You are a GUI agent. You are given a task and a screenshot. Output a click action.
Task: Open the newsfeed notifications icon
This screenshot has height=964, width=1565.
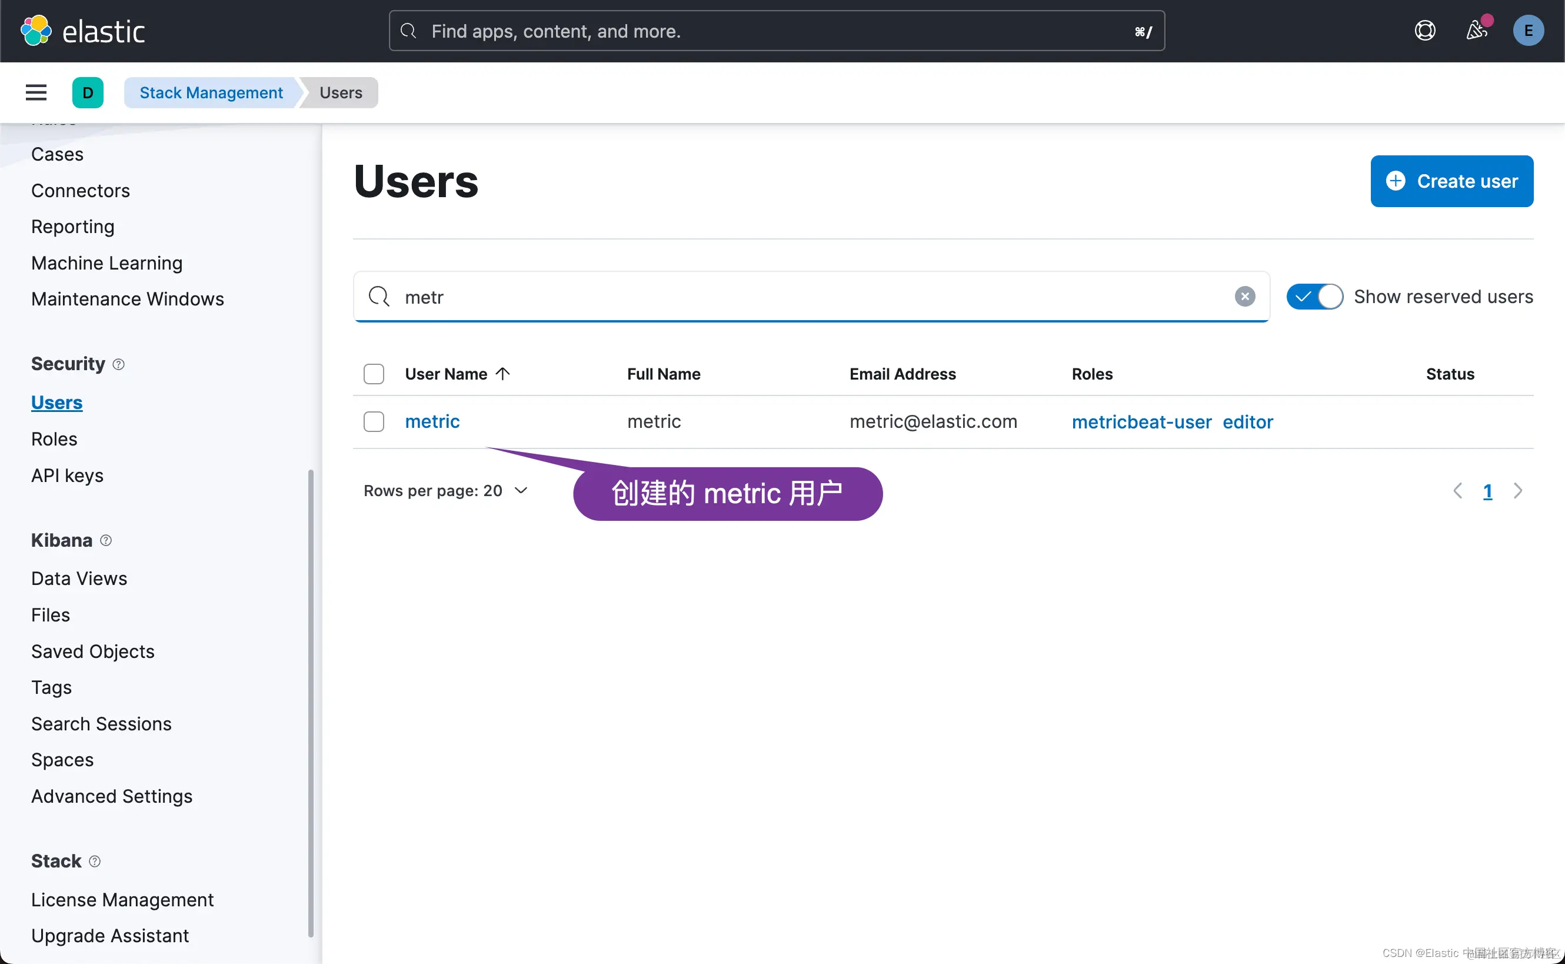click(x=1476, y=31)
